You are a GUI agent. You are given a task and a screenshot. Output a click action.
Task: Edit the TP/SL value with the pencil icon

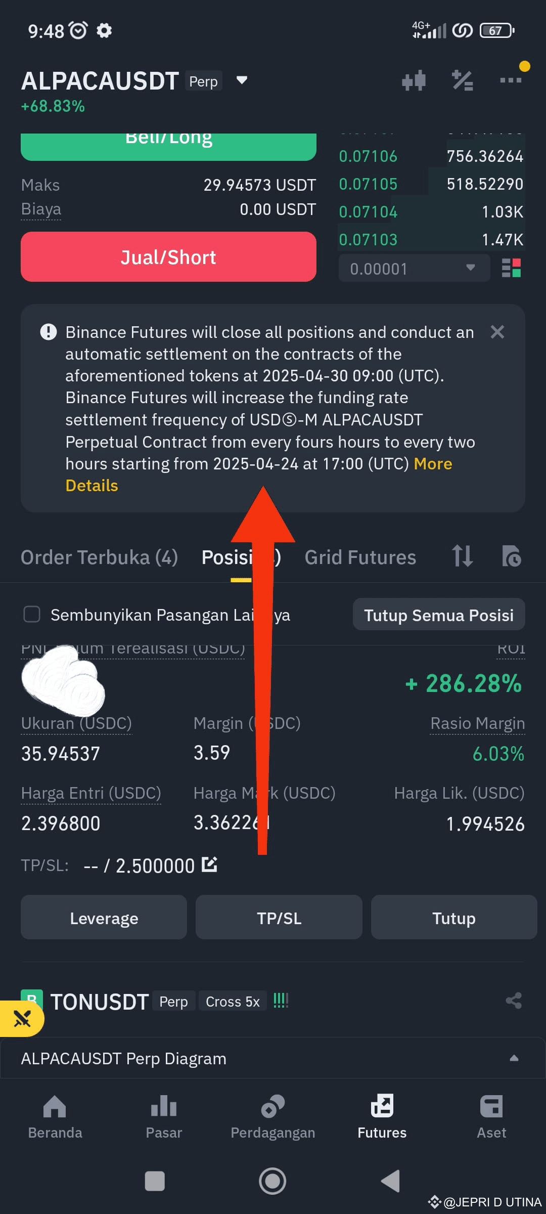[209, 864]
